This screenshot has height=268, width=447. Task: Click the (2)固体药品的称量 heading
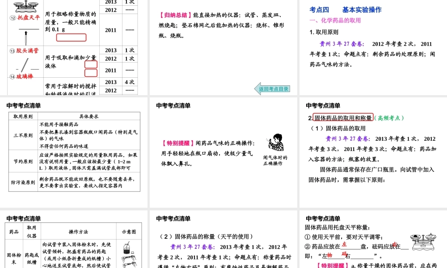[206, 236]
